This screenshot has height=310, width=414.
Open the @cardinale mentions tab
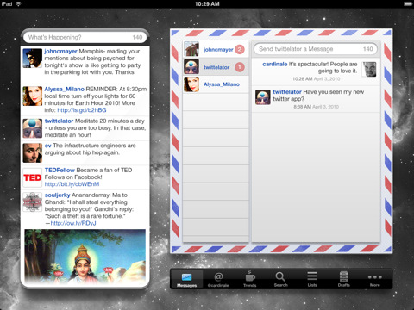218,279
